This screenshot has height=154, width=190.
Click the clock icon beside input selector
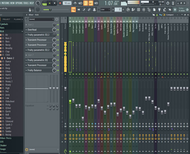click(x=57, y=19)
